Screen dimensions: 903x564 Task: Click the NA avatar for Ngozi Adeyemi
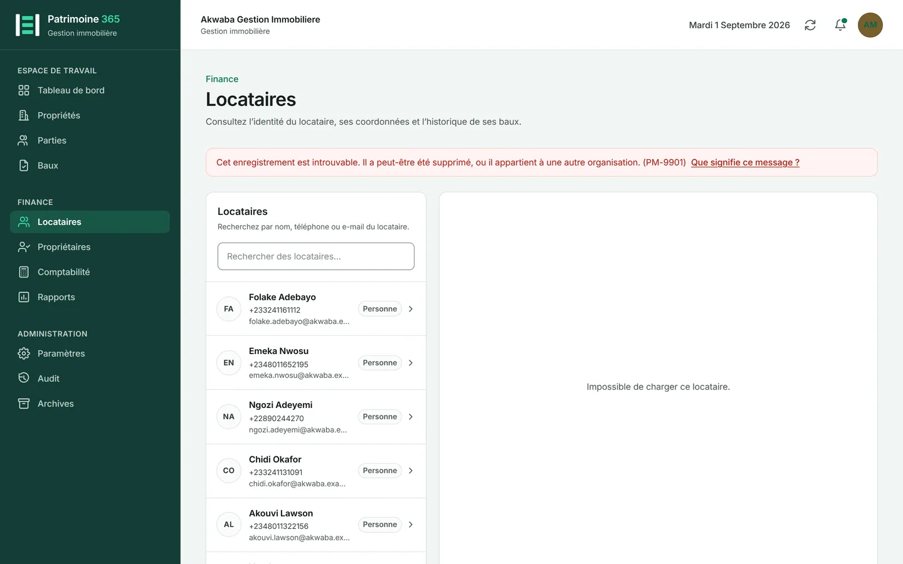tap(229, 417)
